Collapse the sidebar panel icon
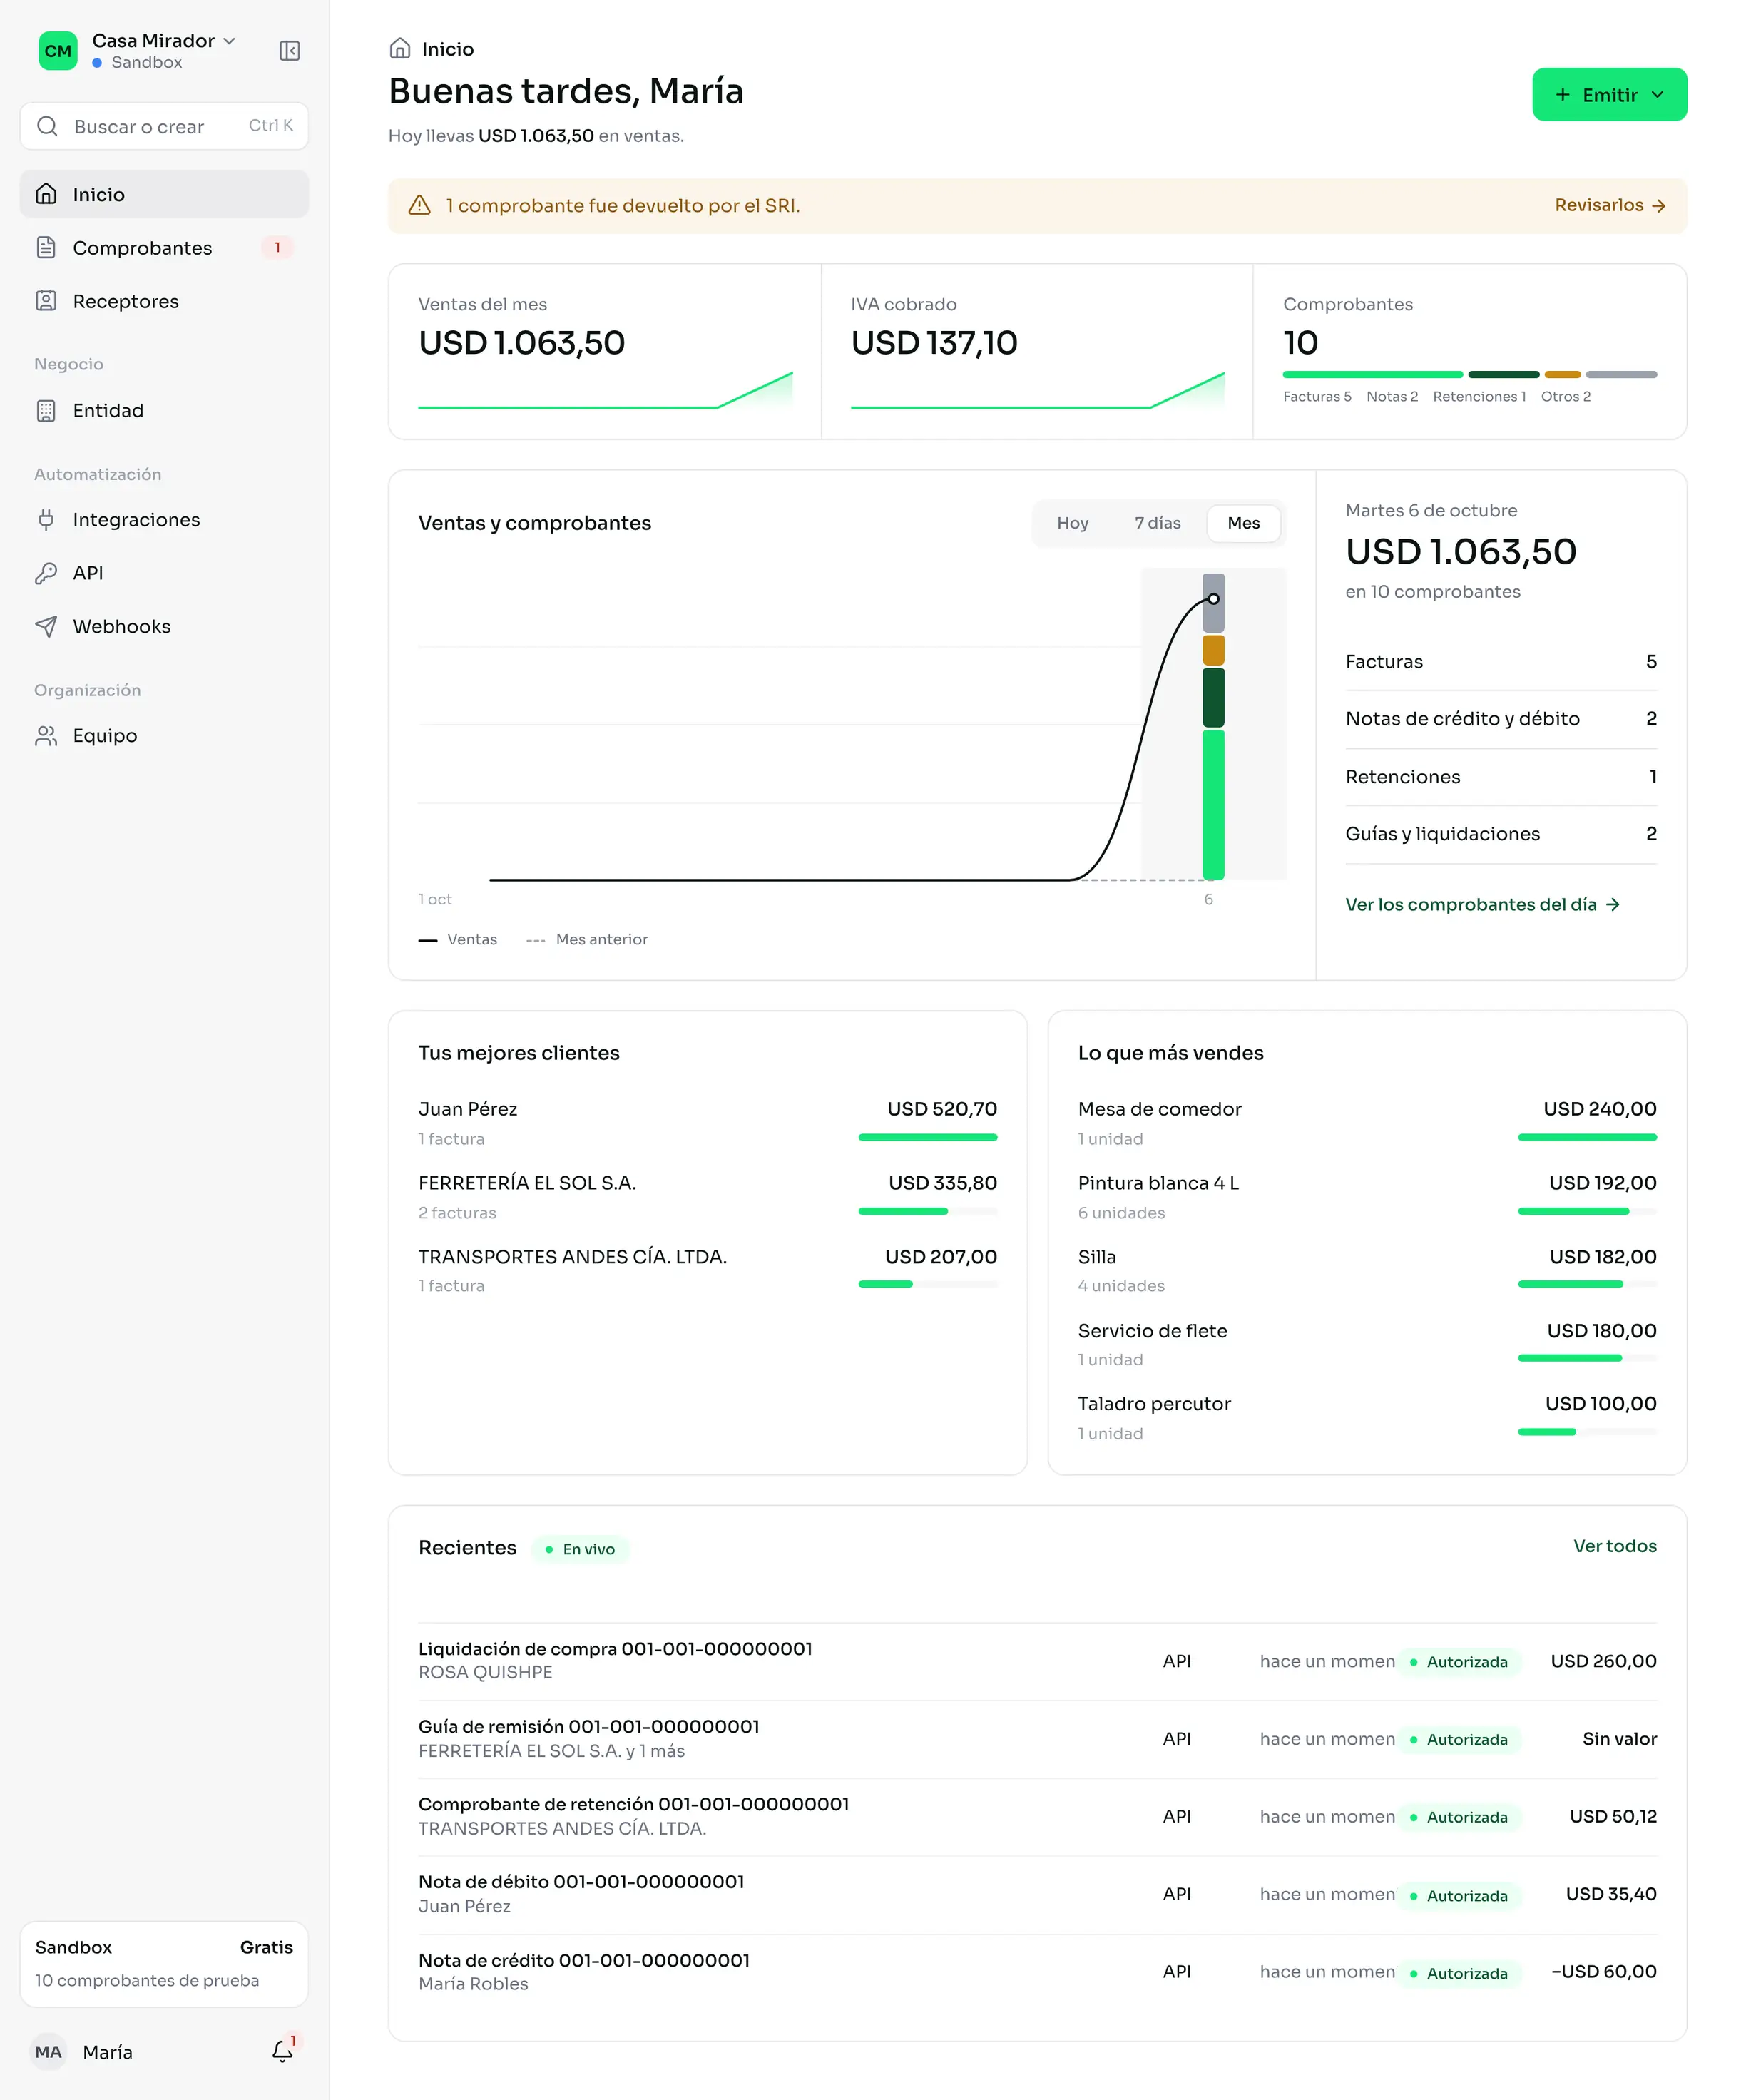Image resolution: width=1746 pixels, height=2100 pixels. pyautogui.click(x=289, y=51)
